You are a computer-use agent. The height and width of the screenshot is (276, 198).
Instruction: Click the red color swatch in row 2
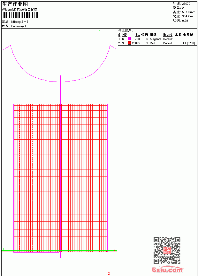tap(129, 43)
